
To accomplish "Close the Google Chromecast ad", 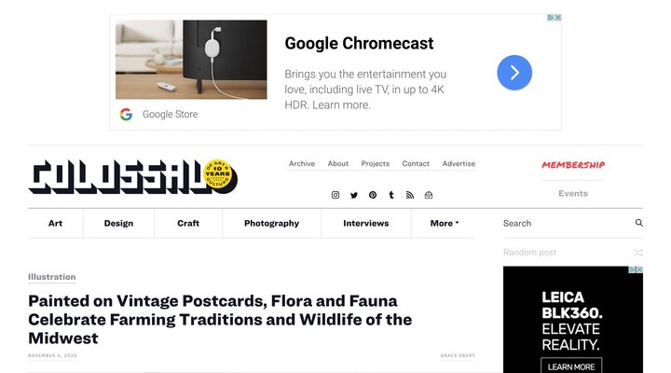I will (x=558, y=18).
